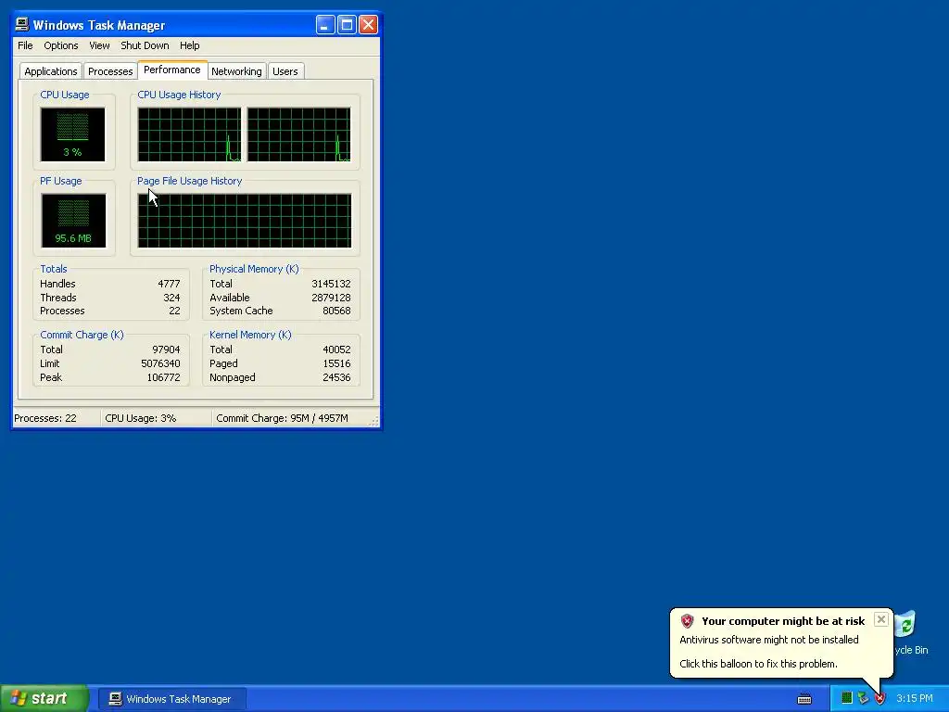Select the Performance tab
949x712 pixels.
coord(171,70)
